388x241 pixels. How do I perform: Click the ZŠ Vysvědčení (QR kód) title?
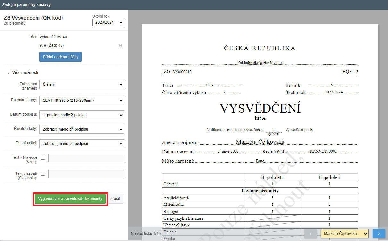tap(33, 18)
